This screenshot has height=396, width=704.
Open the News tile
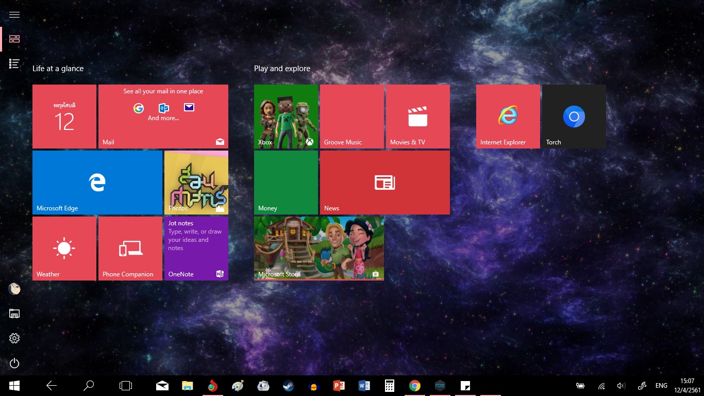(384, 183)
